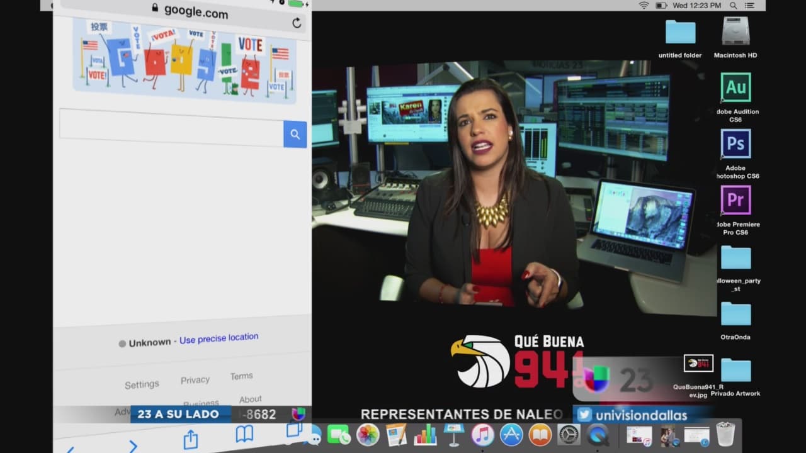Go forward with the Safari arrow
Viewport: 806px width, 453px height.
[x=133, y=446]
